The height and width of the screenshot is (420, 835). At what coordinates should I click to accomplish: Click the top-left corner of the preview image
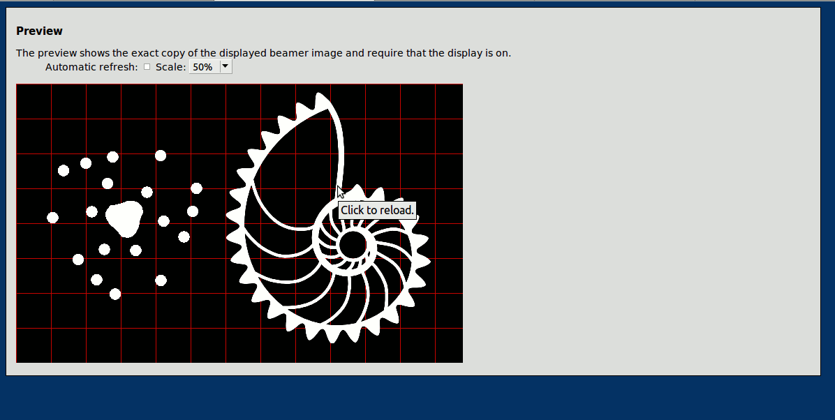[21, 89]
